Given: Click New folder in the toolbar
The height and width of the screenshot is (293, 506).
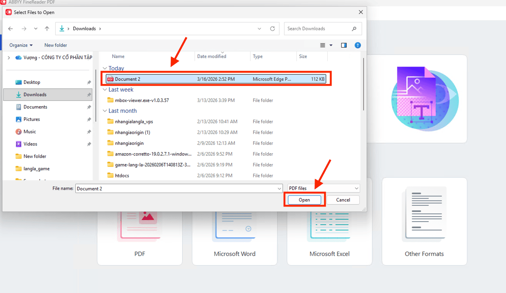Looking at the screenshot, I should (56, 45).
